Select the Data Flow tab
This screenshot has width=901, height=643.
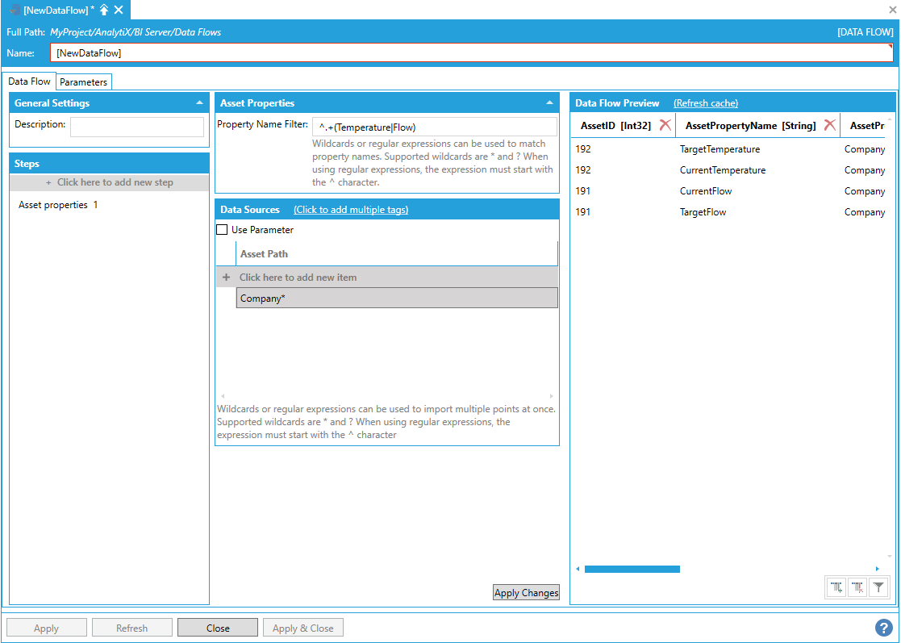coord(29,81)
